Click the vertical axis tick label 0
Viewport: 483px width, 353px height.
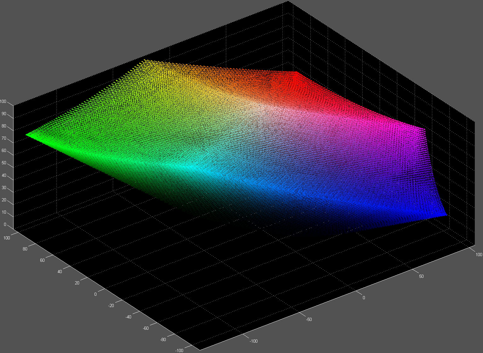(5, 225)
